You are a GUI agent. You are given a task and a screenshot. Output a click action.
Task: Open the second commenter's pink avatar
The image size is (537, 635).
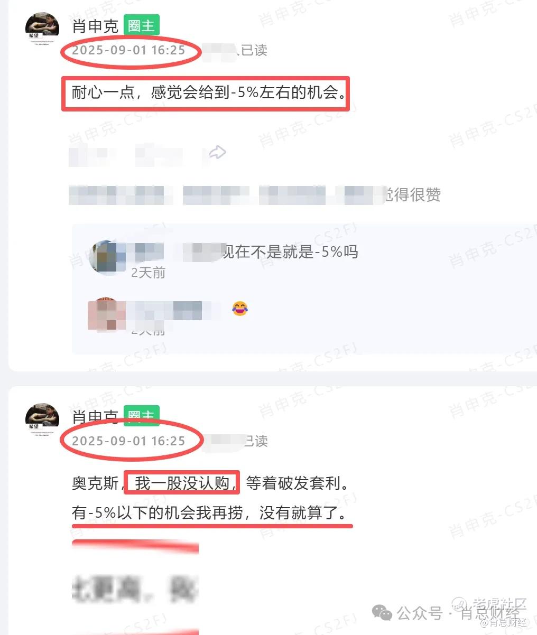[x=105, y=315]
